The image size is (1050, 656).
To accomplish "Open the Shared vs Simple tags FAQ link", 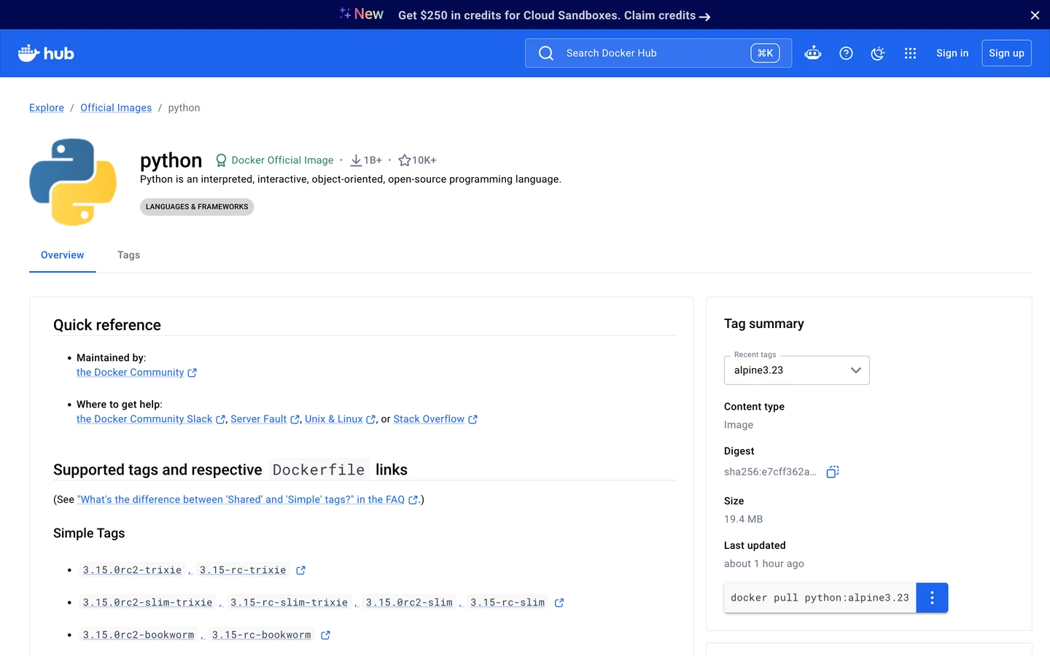I will point(247,500).
